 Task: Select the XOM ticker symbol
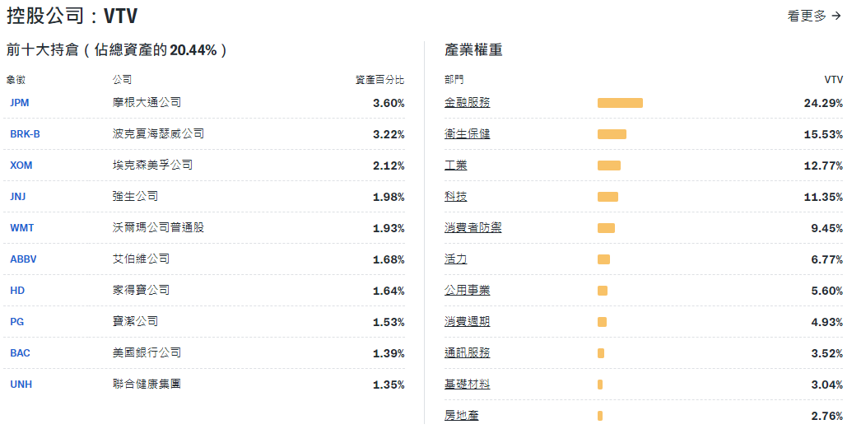pyautogui.click(x=21, y=166)
